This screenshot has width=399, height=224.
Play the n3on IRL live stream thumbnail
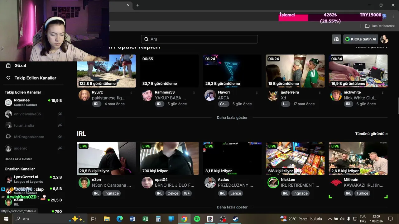pos(106,158)
